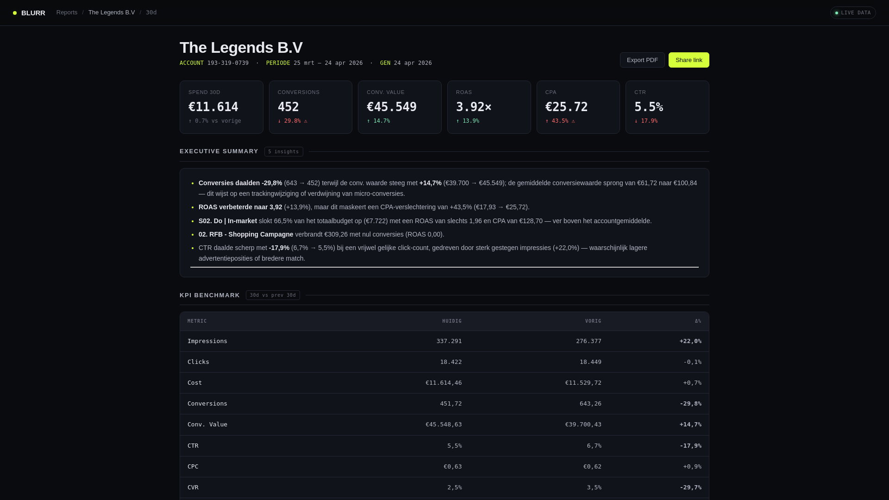Click the 30d vs prev 30d badge
This screenshot has width=889, height=500.
click(273, 295)
